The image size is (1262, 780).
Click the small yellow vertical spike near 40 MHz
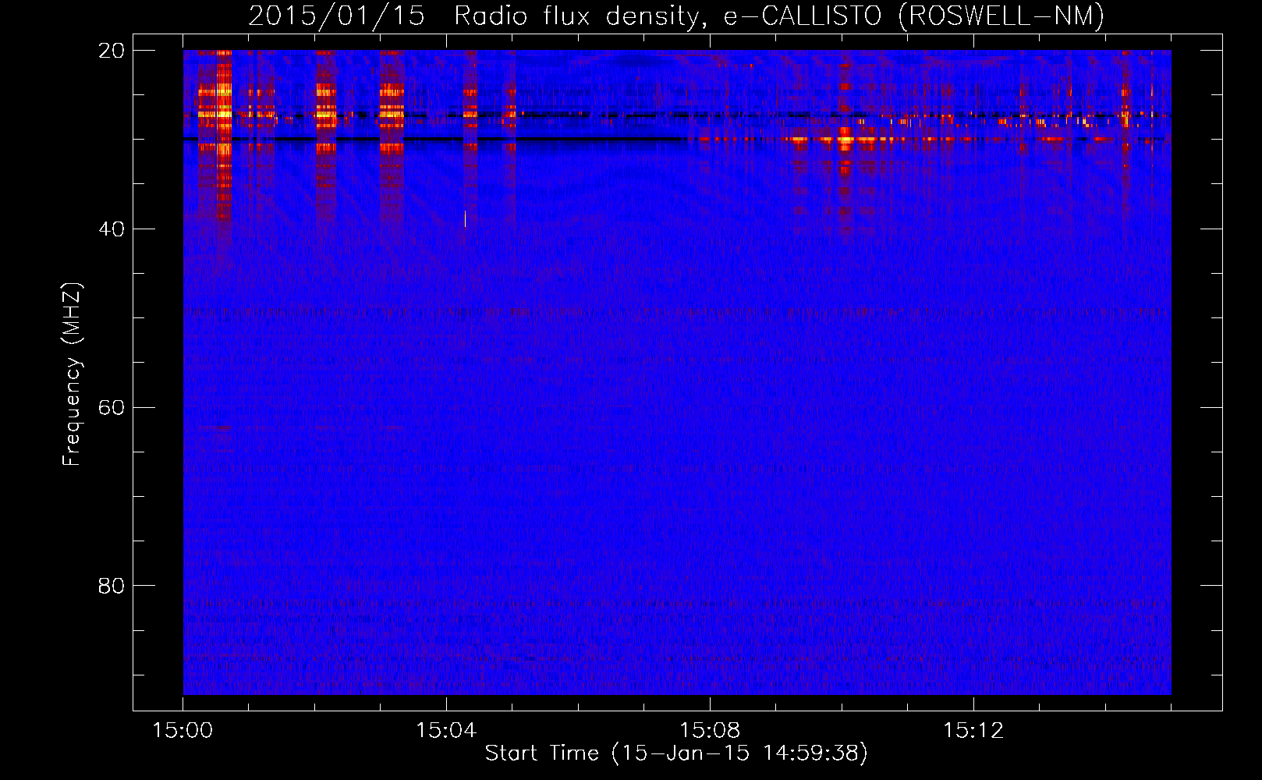click(x=465, y=219)
